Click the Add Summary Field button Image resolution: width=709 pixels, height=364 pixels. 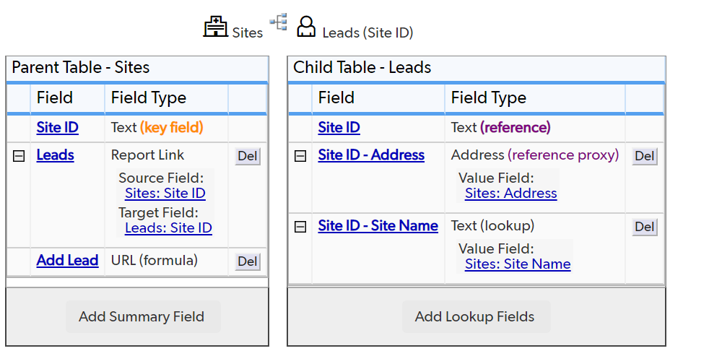click(142, 316)
